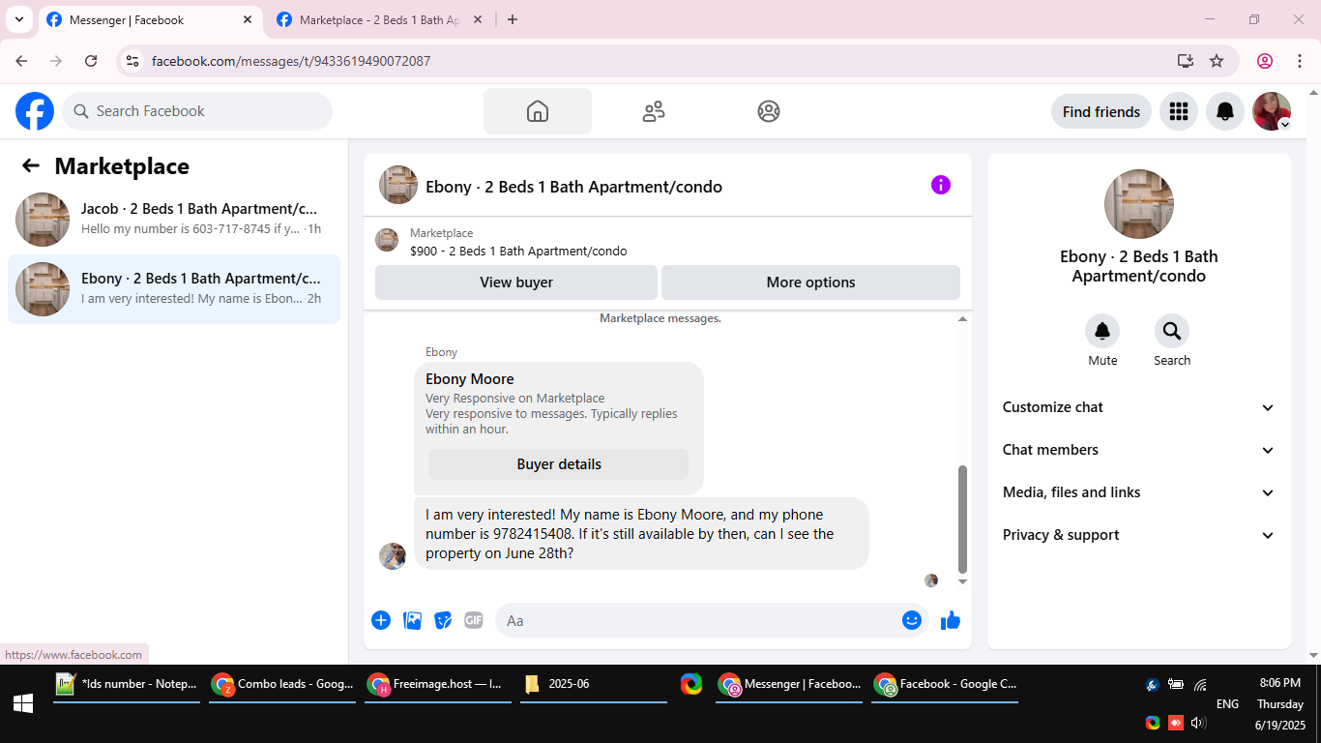
Task: Click taskbar volume speaker icon
Action: pyautogui.click(x=1199, y=723)
